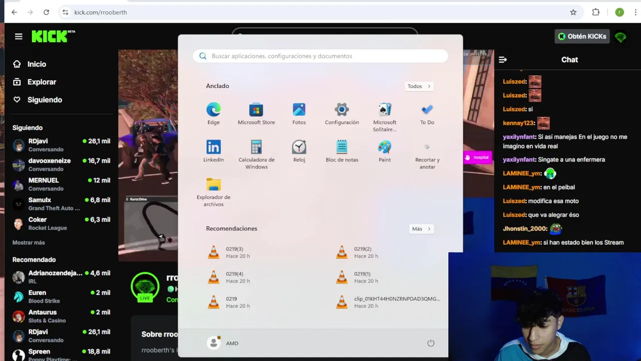Viewport: 641px width, 361px height.
Task: Open Antaurus Slots & Casino channel
Action: tap(61, 316)
